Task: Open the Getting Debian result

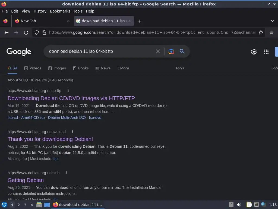Action: [26, 180]
